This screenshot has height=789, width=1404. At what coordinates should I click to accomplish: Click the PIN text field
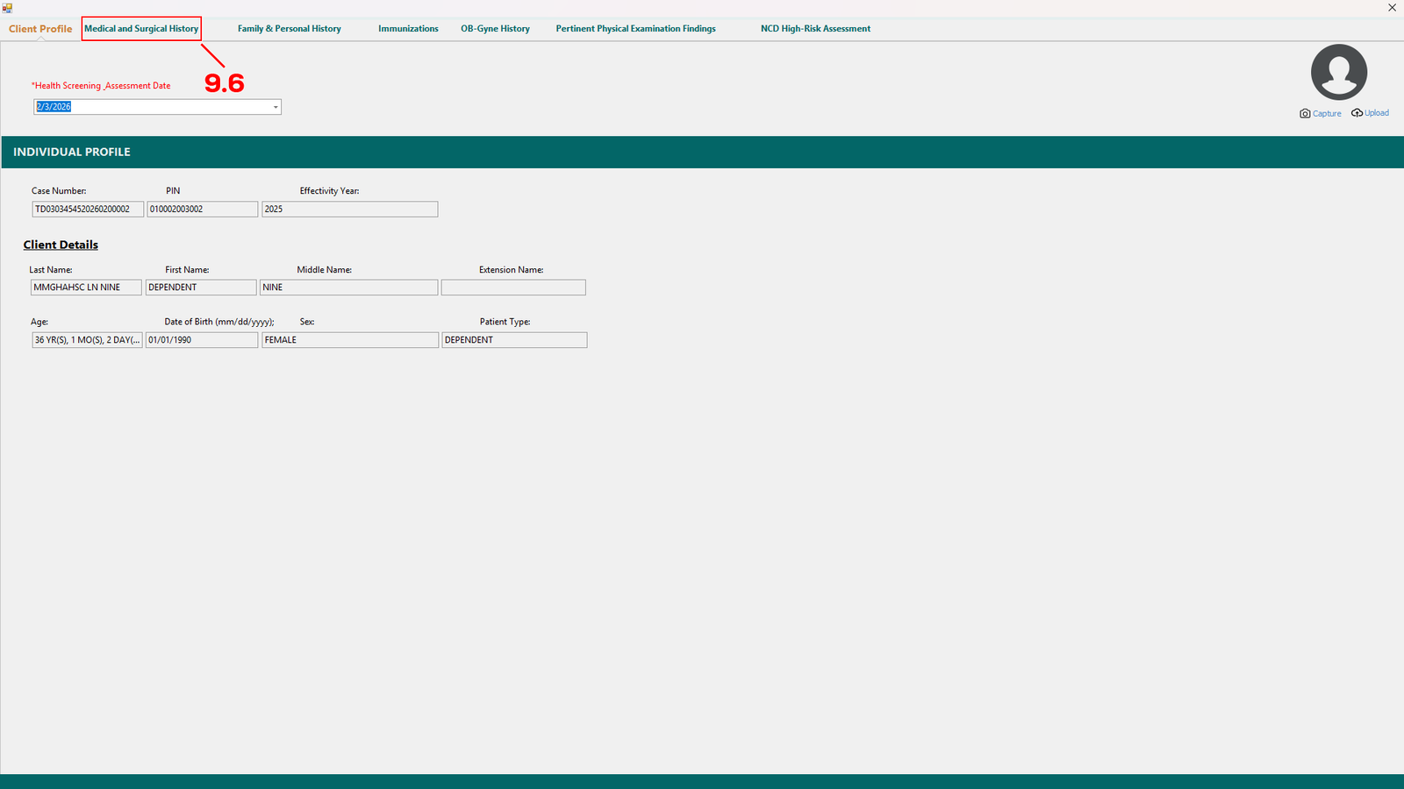point(202,210)
